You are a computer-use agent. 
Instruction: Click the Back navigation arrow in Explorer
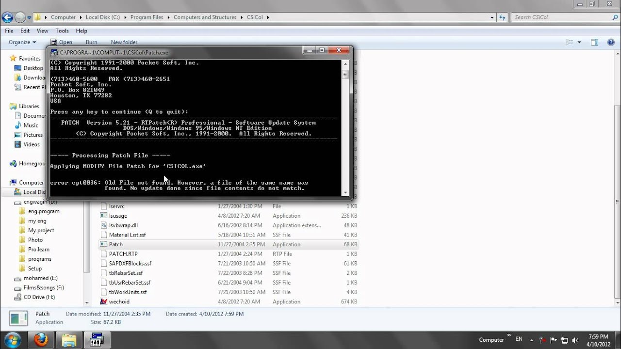(7, 17)
